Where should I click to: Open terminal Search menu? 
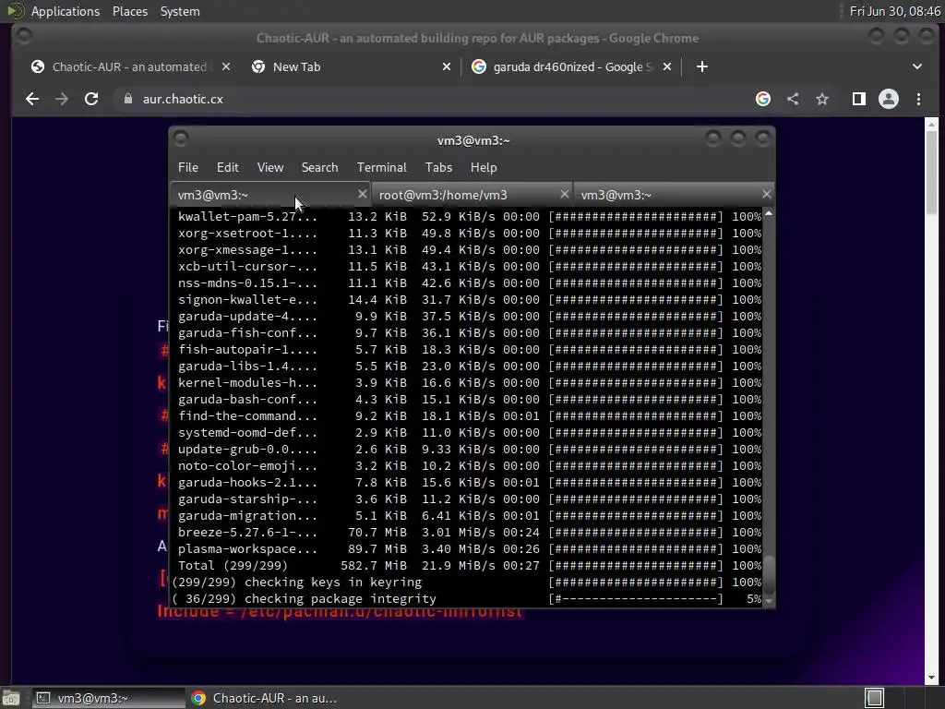pos(319,168)
